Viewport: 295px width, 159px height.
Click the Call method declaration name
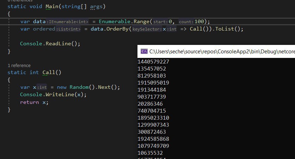click(x=49, y=72)
